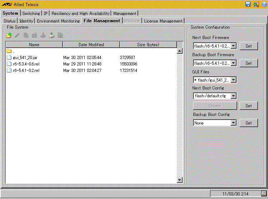Expand the Backup Boot Firmware dropdown

coord(234,63)
